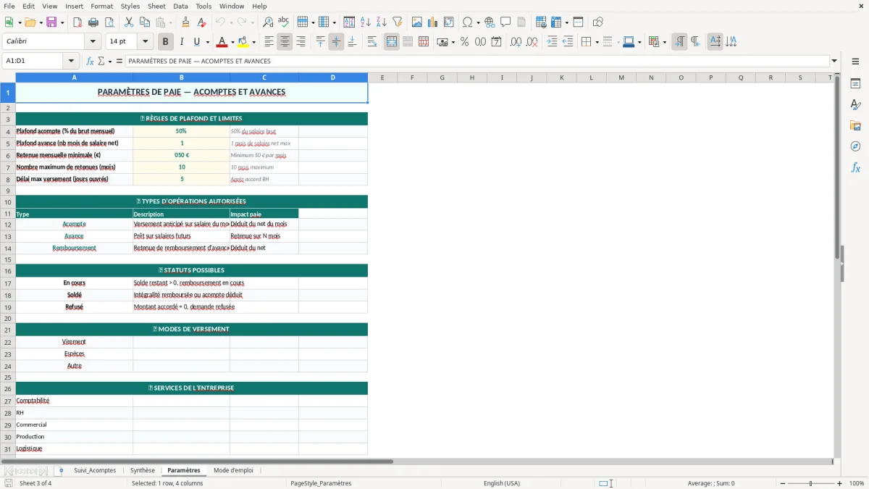Open sidebar Properties icon
869x489 pixels.
[x=855, y=83]
